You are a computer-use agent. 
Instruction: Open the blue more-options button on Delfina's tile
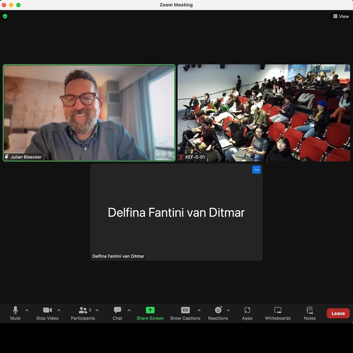coord(256,170)
